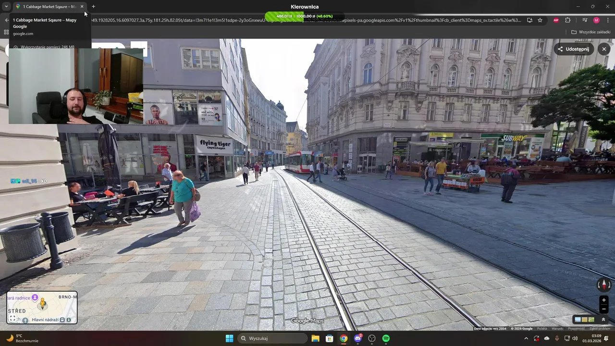The width and height of the screenshot is (615, 346).
Task: Close Street View with the X button
Action: click(604, 49)
